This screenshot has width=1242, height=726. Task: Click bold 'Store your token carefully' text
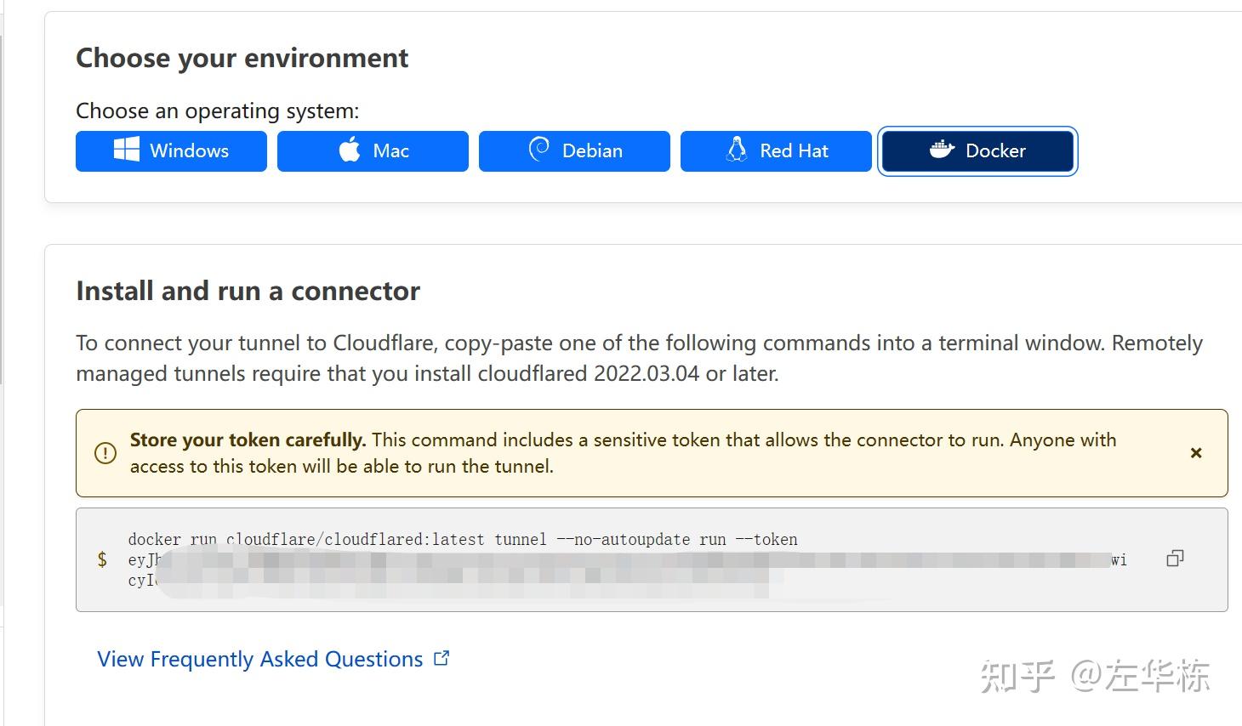click(x=248, y=440)
